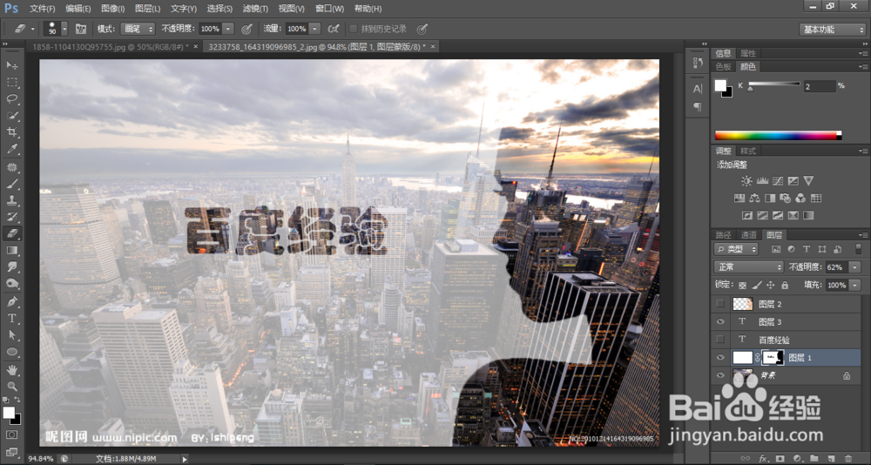
Task: Select the Eraser tool in the toolbox
Action: pyautogui.click(x=12, y=234)
